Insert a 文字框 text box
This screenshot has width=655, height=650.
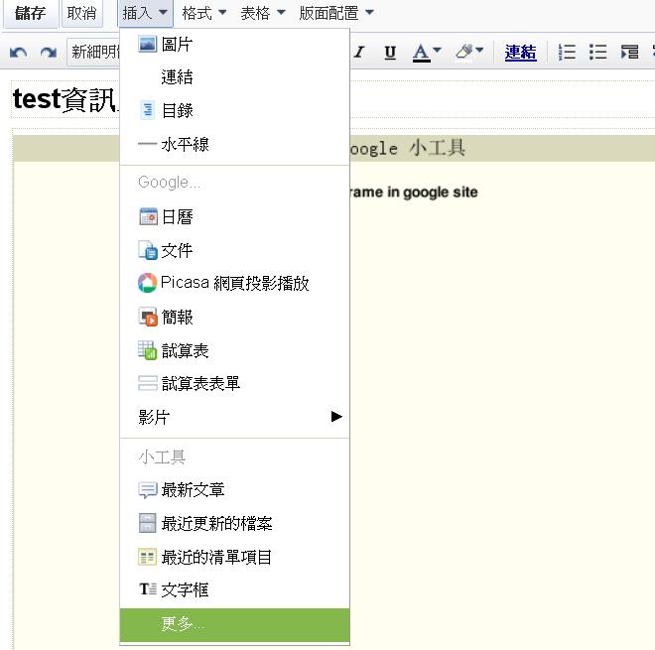pyautogui.click(x=234, y=589)
